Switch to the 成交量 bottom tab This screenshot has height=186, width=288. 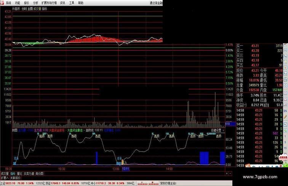click(5, 173)
